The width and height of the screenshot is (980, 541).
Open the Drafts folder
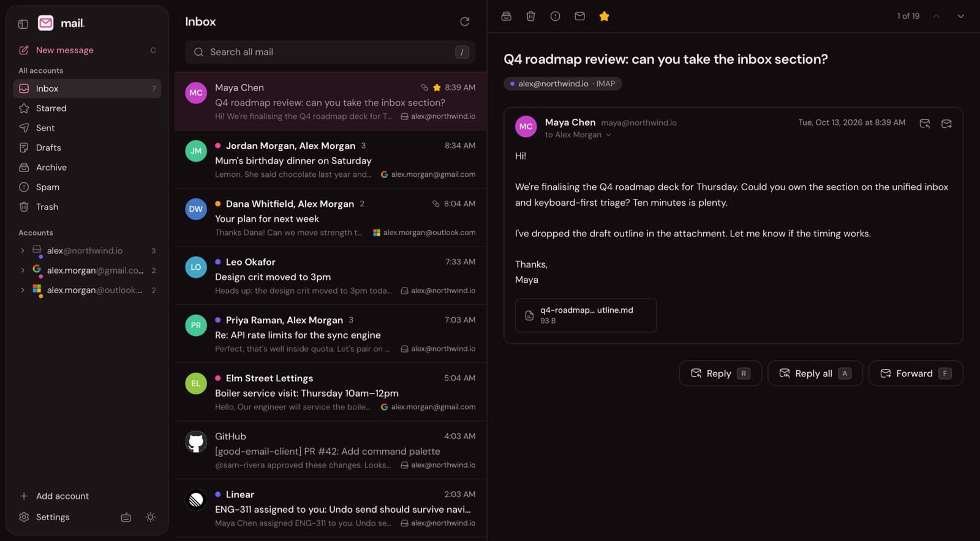tap(87, 147)
